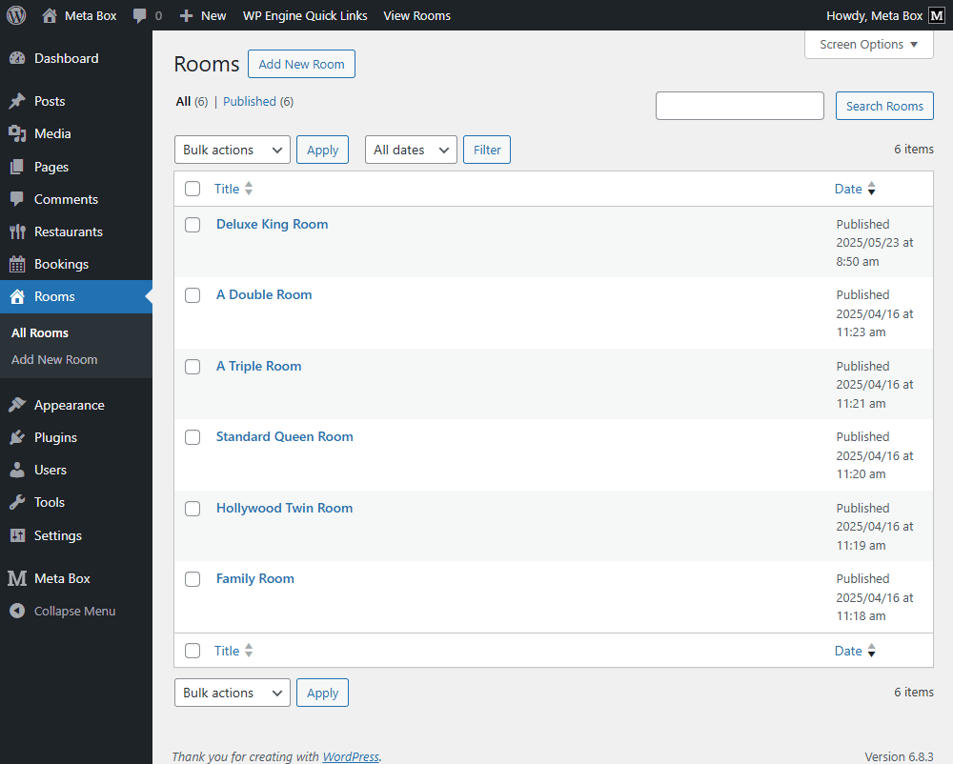Image resolution: width=953 pixels, height=764 pixels.
Task: Open the top Bulk actions dropdown
Action: pyautogui.click(x=233, y=150)
